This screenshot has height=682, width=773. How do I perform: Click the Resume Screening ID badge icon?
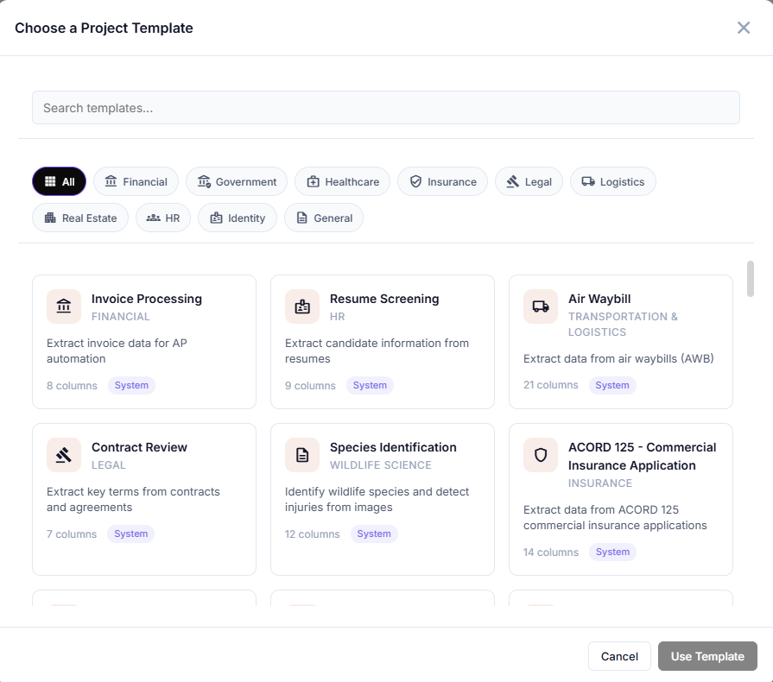tap(302, 306)
